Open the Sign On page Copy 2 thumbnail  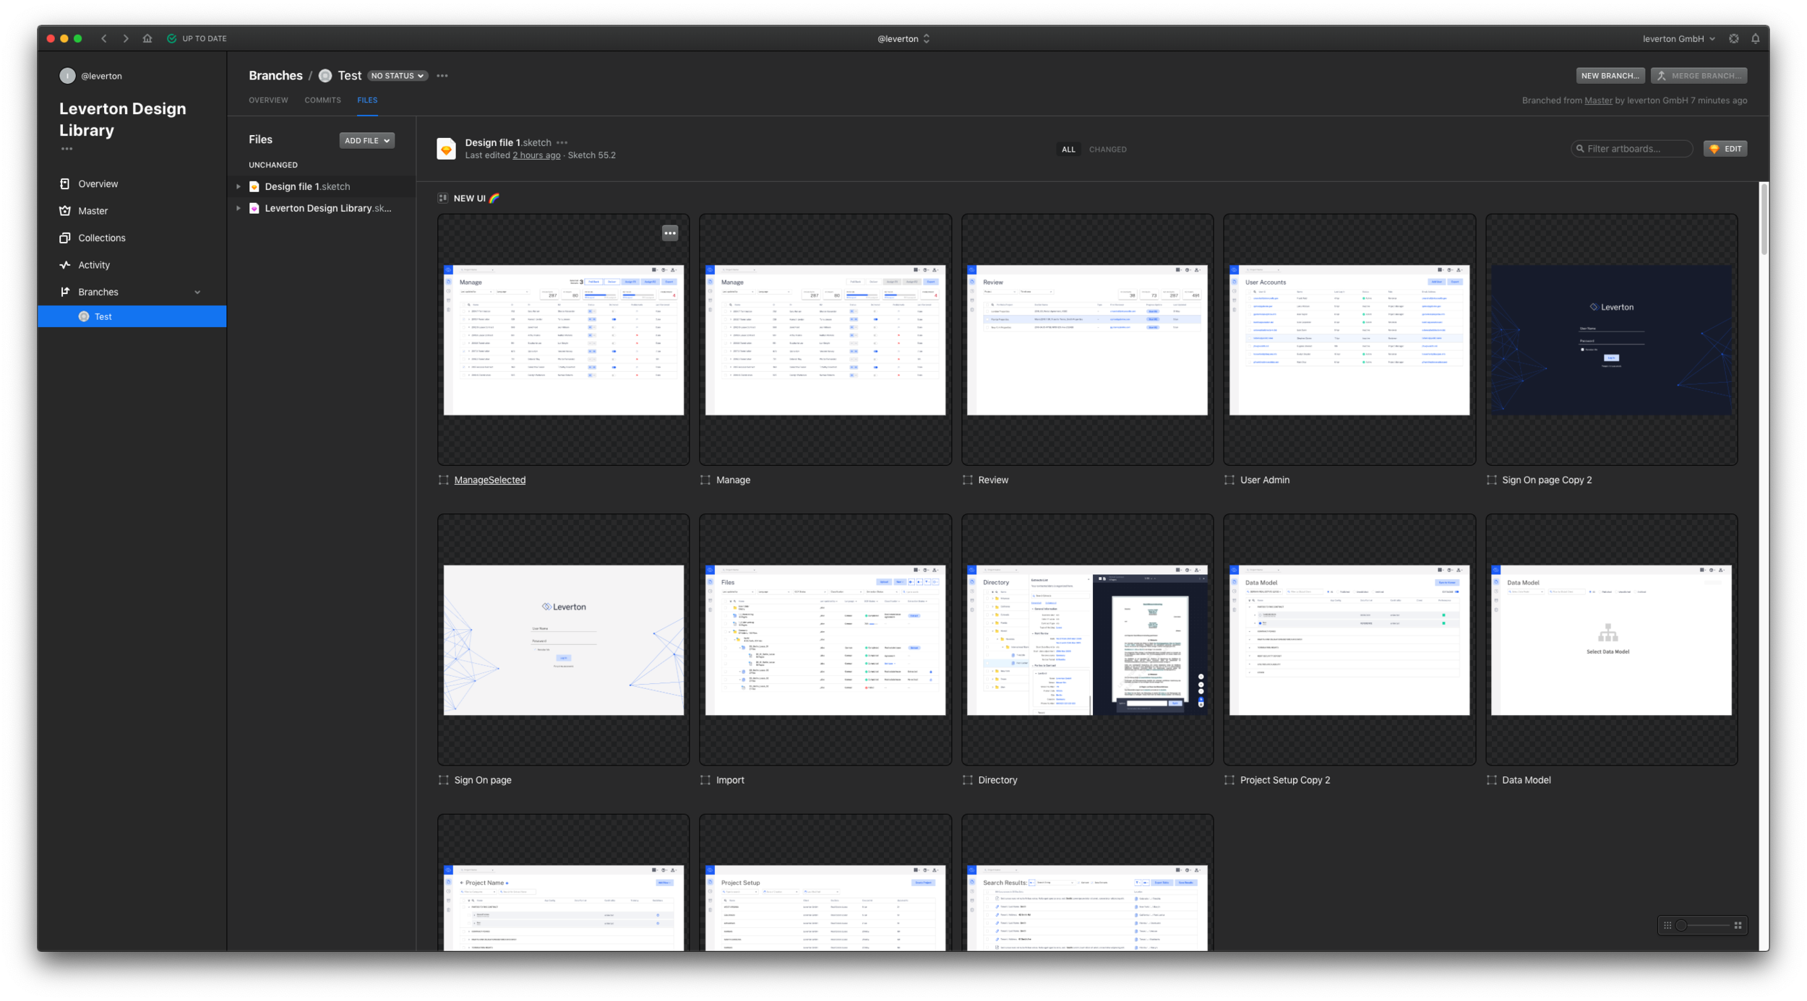(1611, 339)
